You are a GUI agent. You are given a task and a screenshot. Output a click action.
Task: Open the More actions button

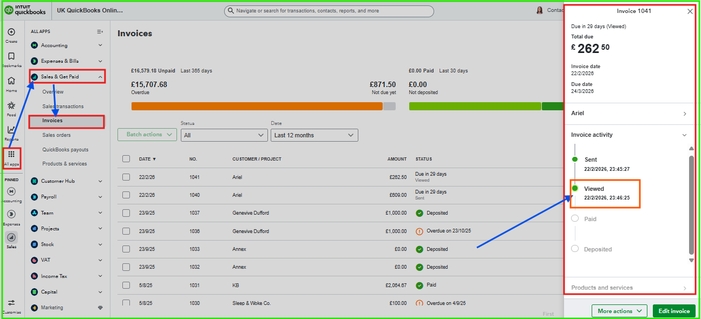pos(619,311)
